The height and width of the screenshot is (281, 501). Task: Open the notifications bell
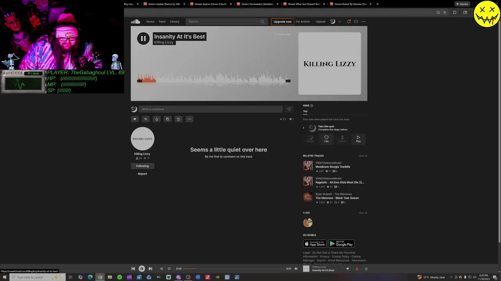[x=349, y=21]
